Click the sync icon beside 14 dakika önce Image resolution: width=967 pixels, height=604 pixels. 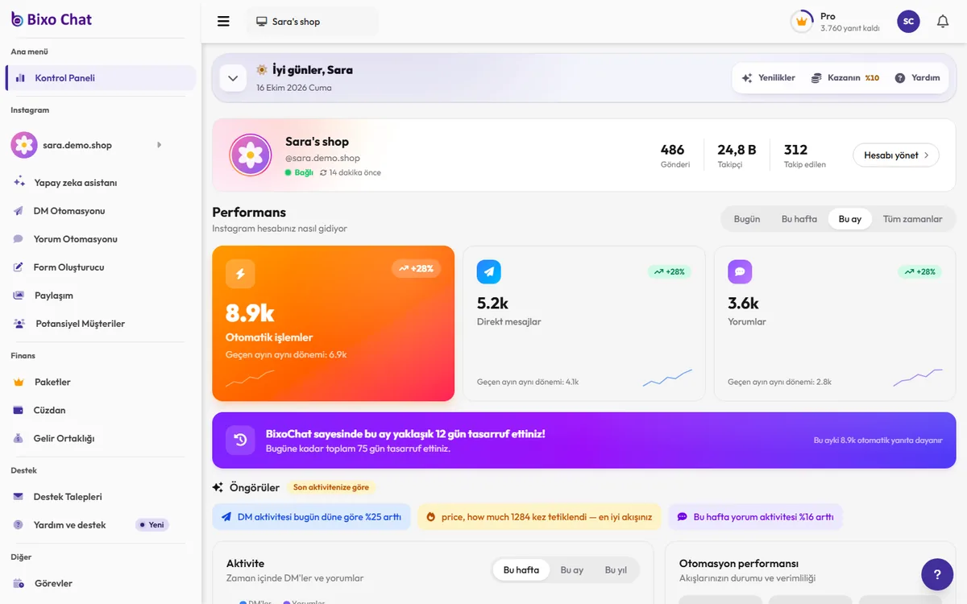[323, 173]
